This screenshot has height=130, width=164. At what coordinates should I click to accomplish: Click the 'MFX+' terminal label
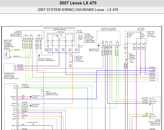[x=14, y=126]
